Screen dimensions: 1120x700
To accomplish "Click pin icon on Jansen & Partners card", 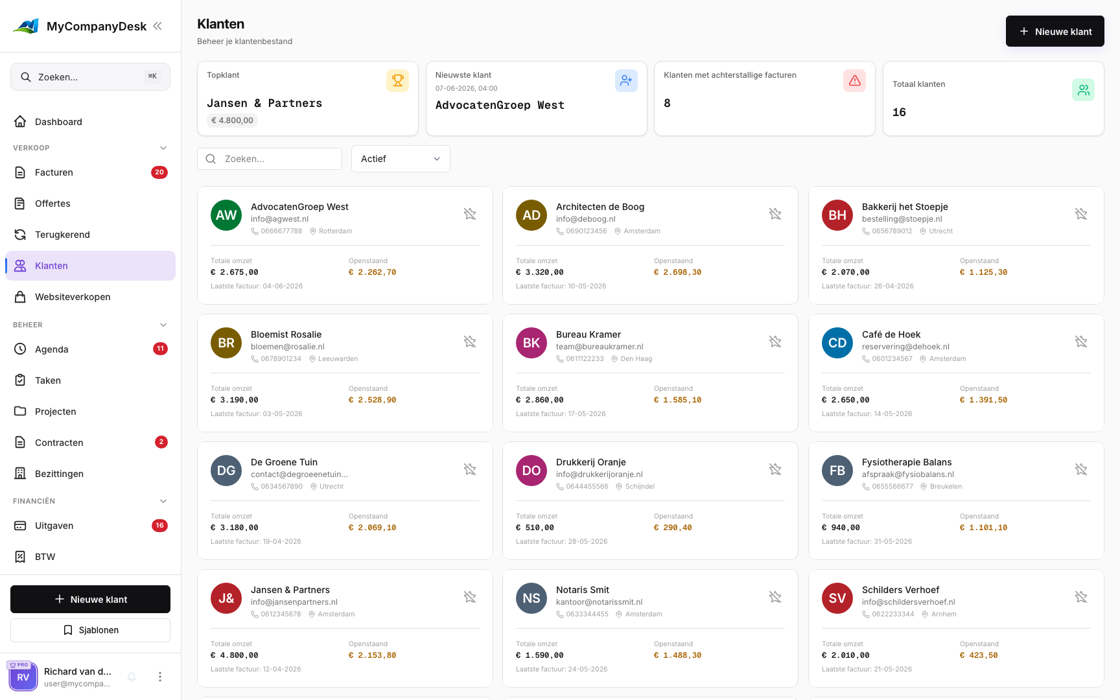I will [470, 597].
